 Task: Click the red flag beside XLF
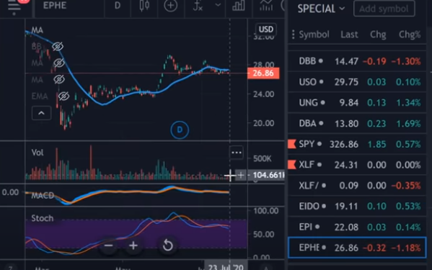292,164
